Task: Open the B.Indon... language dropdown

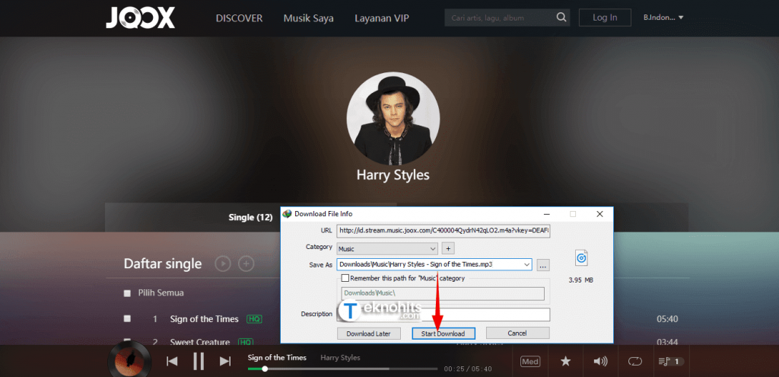Action: click(x=663, y=18)
